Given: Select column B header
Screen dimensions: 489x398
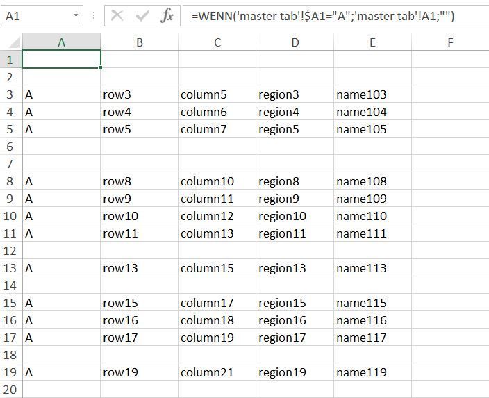Looking at the screenshot, I should 140,42.
